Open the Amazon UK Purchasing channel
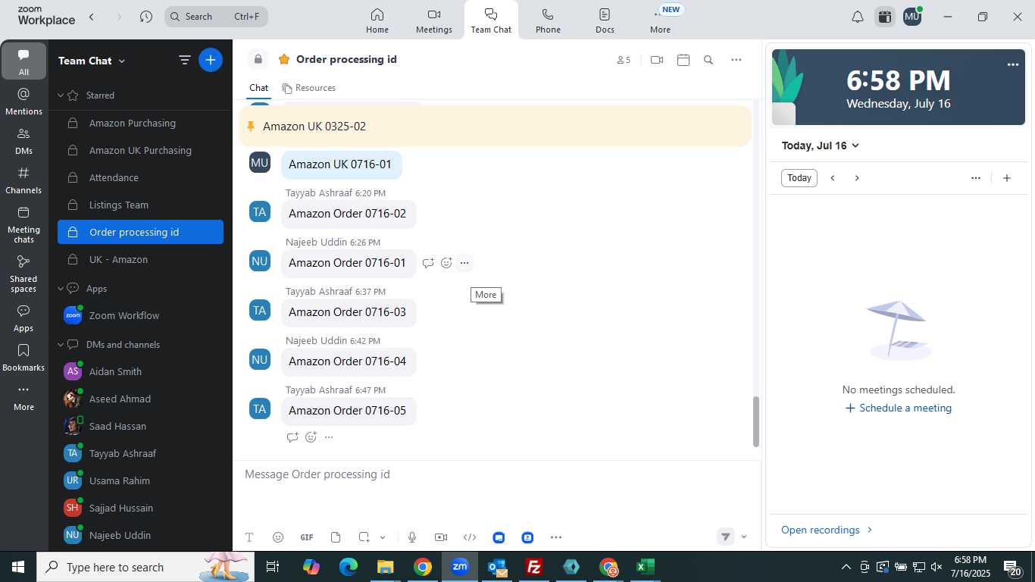The width and height of the screenshot is (1035, 582). coord(140,151)
